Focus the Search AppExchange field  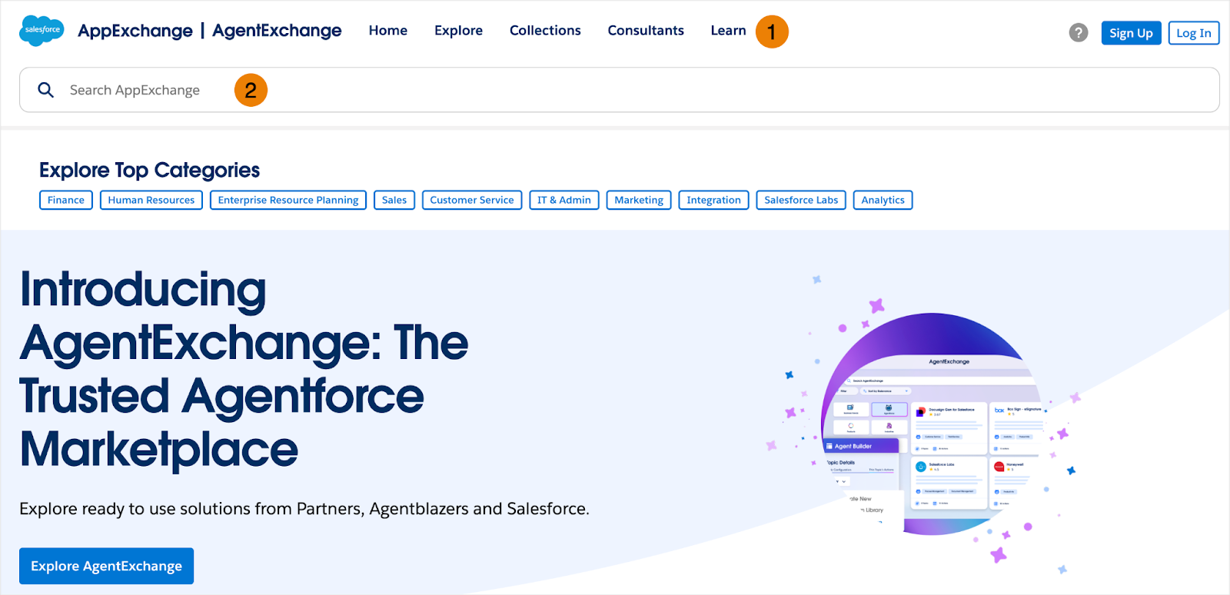tap(620, 90)
